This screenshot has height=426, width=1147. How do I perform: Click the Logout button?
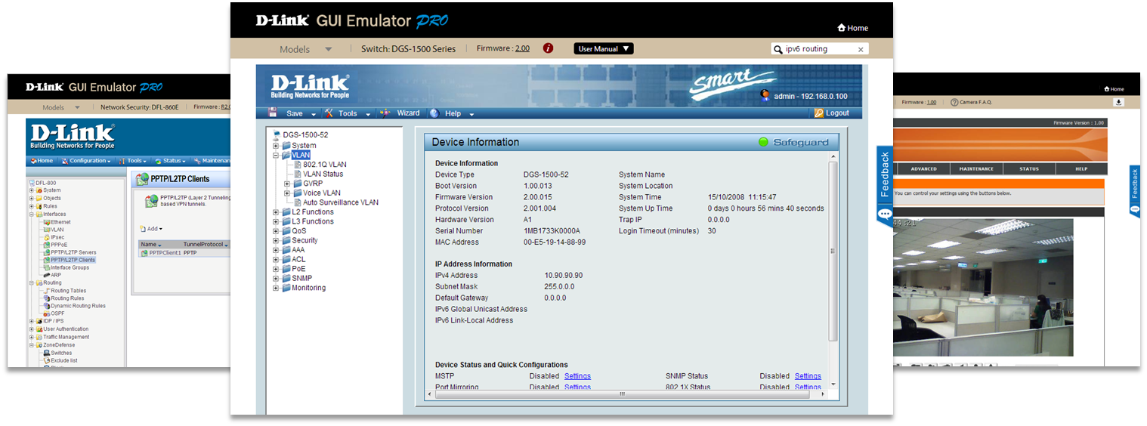(x=832, y=113)
